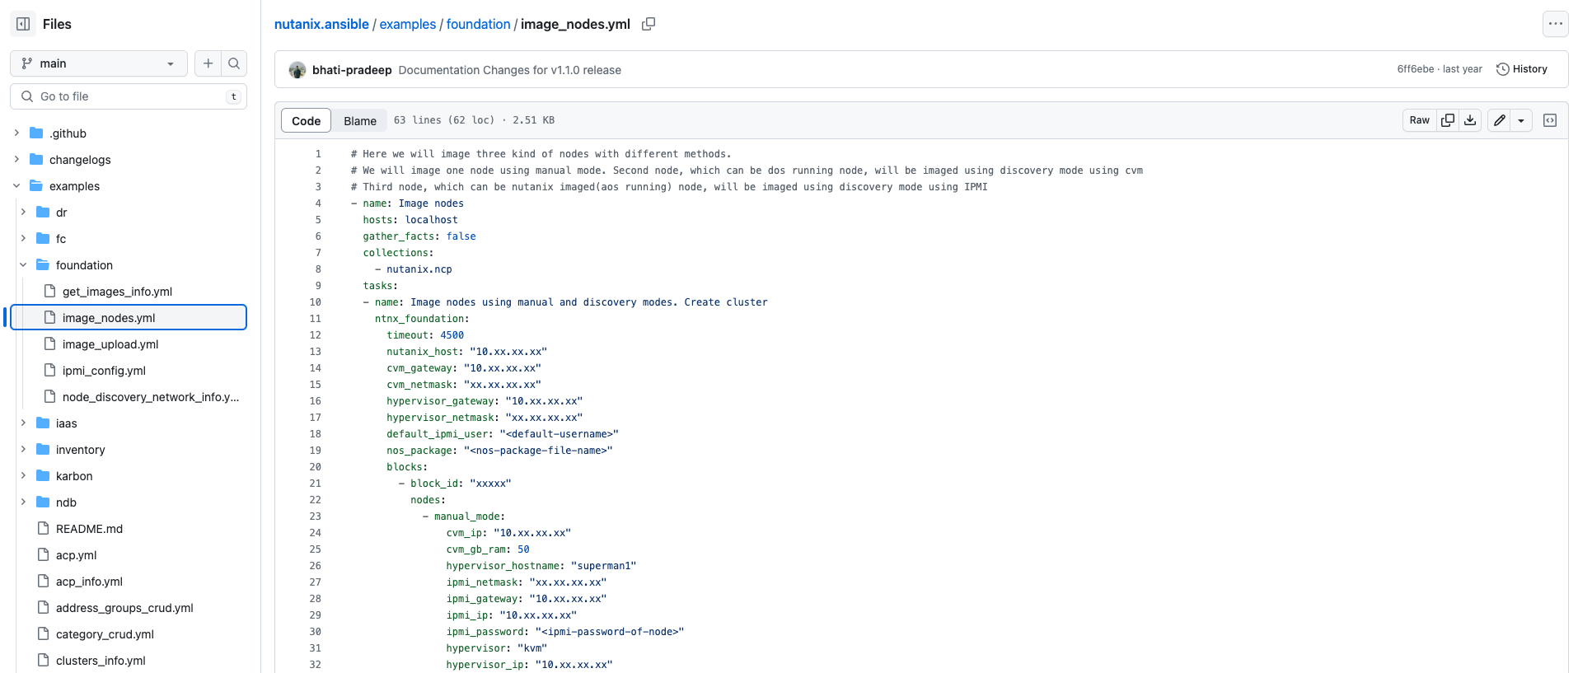The height and width of the screenshot is (673, 1578).
Task: Select image_nodes.yml in the tree
Action: pos(129,317)
